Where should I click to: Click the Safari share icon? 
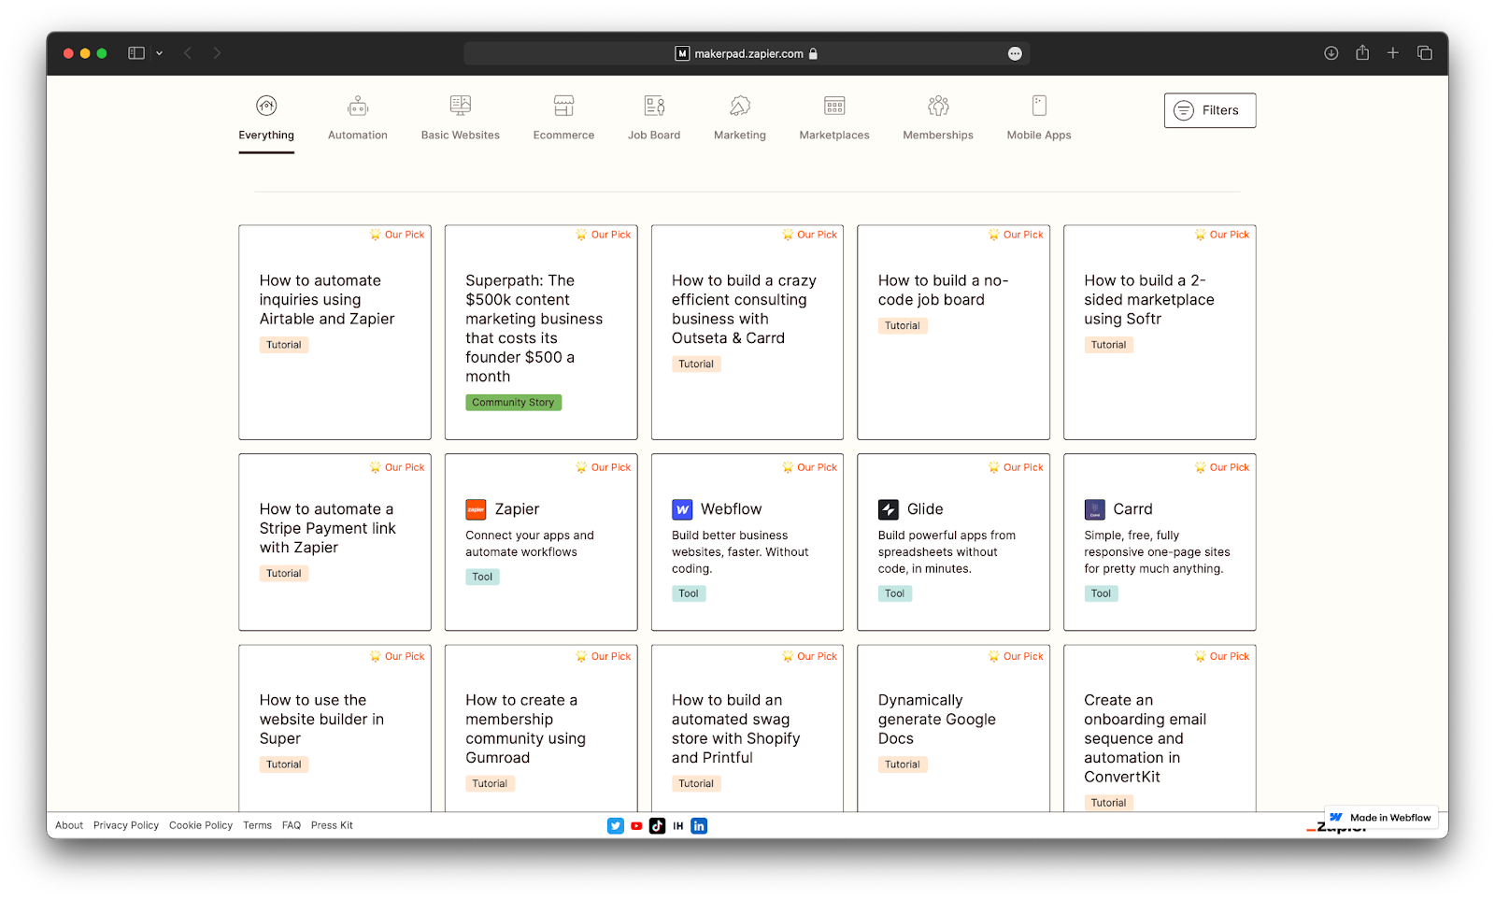pyautogui.click(x=1362, y=52)
